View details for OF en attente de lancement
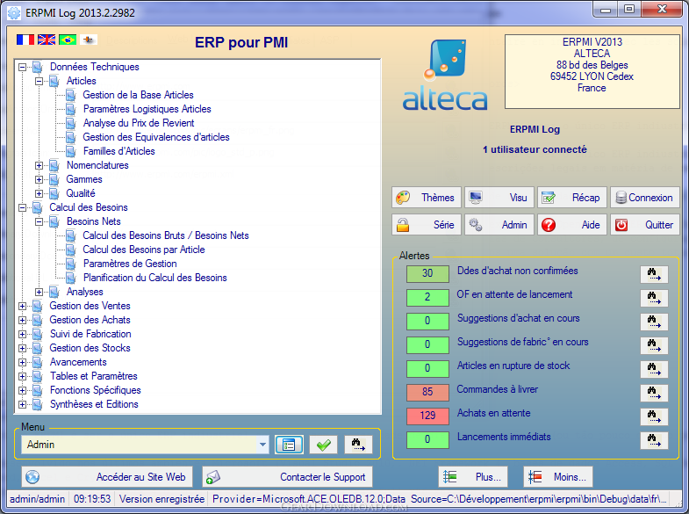Viewport: 689px width, 514px height. pos(654,298)
